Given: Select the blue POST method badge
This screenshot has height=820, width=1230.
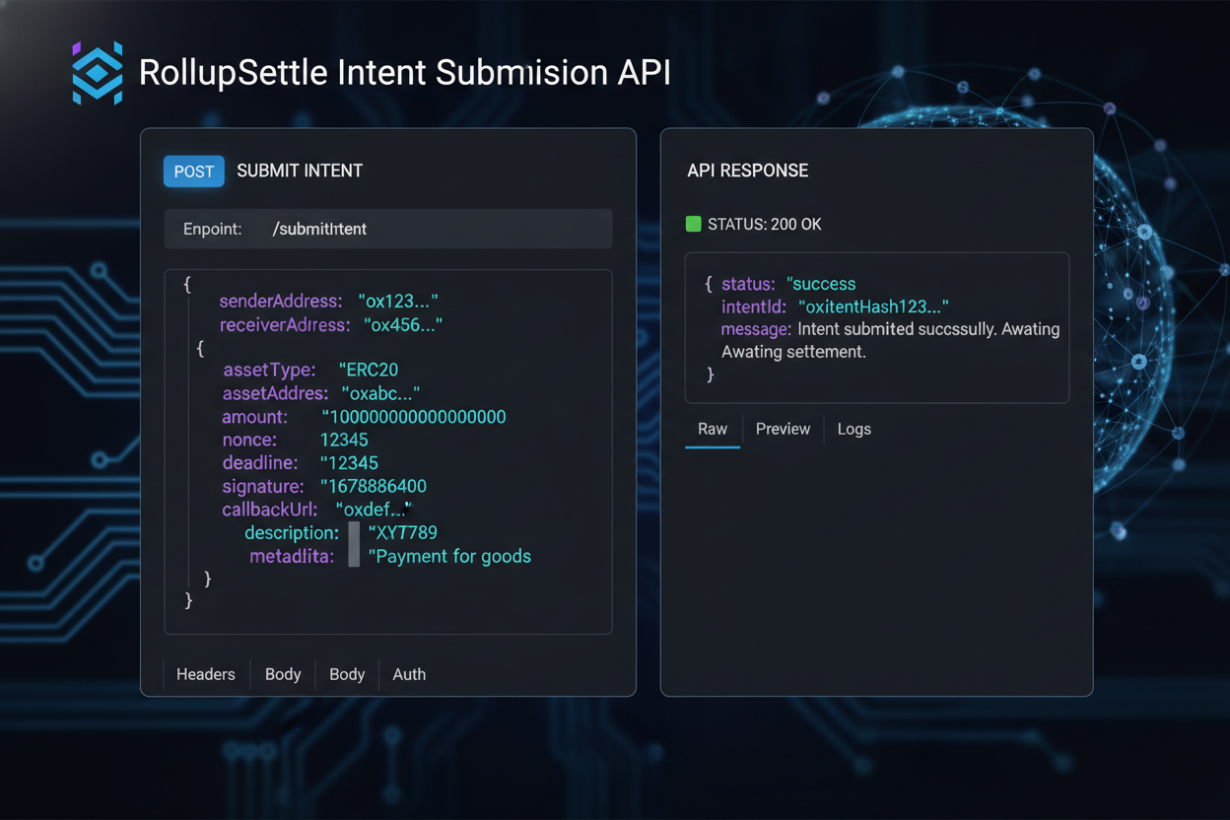Looking at the screenshot, I should pyautogui.click(x=193, y=171).
